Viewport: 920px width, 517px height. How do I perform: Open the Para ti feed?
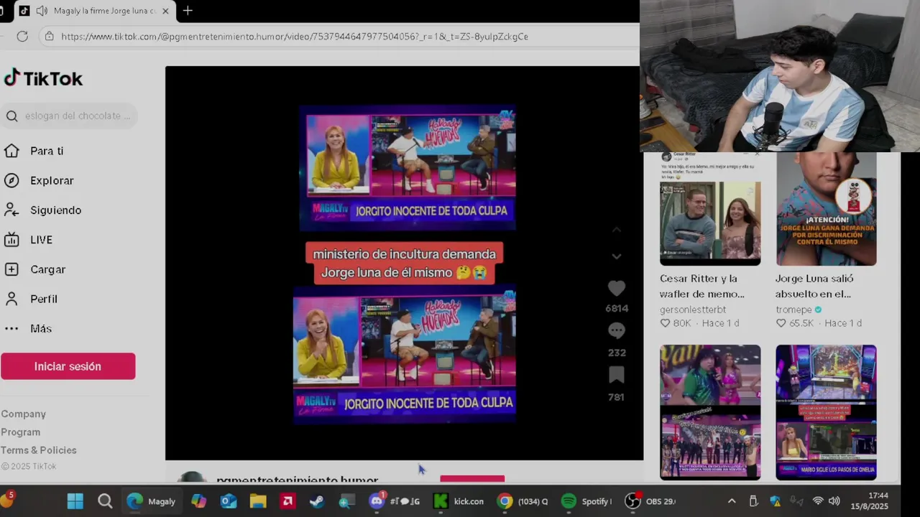coord(34,151)
